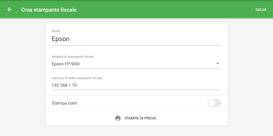273x136 pixels.
Task: Select the Epson FP-90III combo box value
Action: tap(66, 64)
